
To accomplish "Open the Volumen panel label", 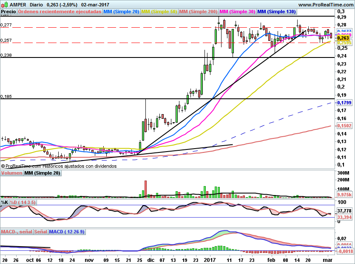I will pyautogui.click(x=12, y=173).
